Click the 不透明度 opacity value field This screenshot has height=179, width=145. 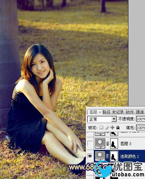point(141,119)
